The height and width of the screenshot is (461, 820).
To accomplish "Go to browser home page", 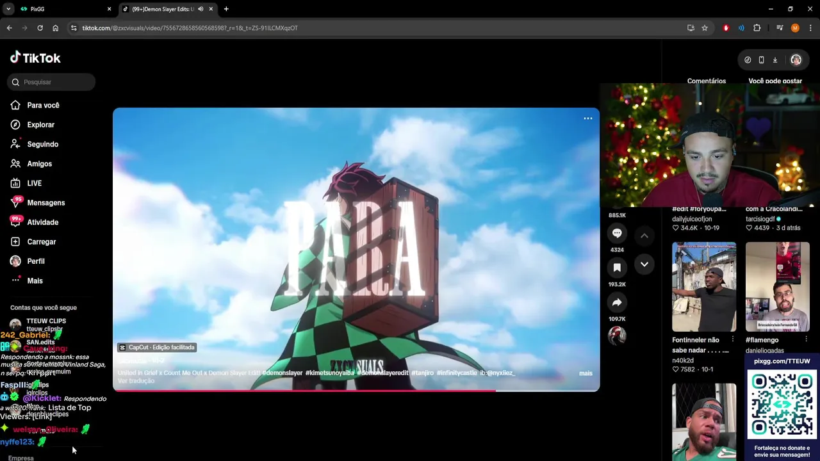I will click(x=55, y=28).
